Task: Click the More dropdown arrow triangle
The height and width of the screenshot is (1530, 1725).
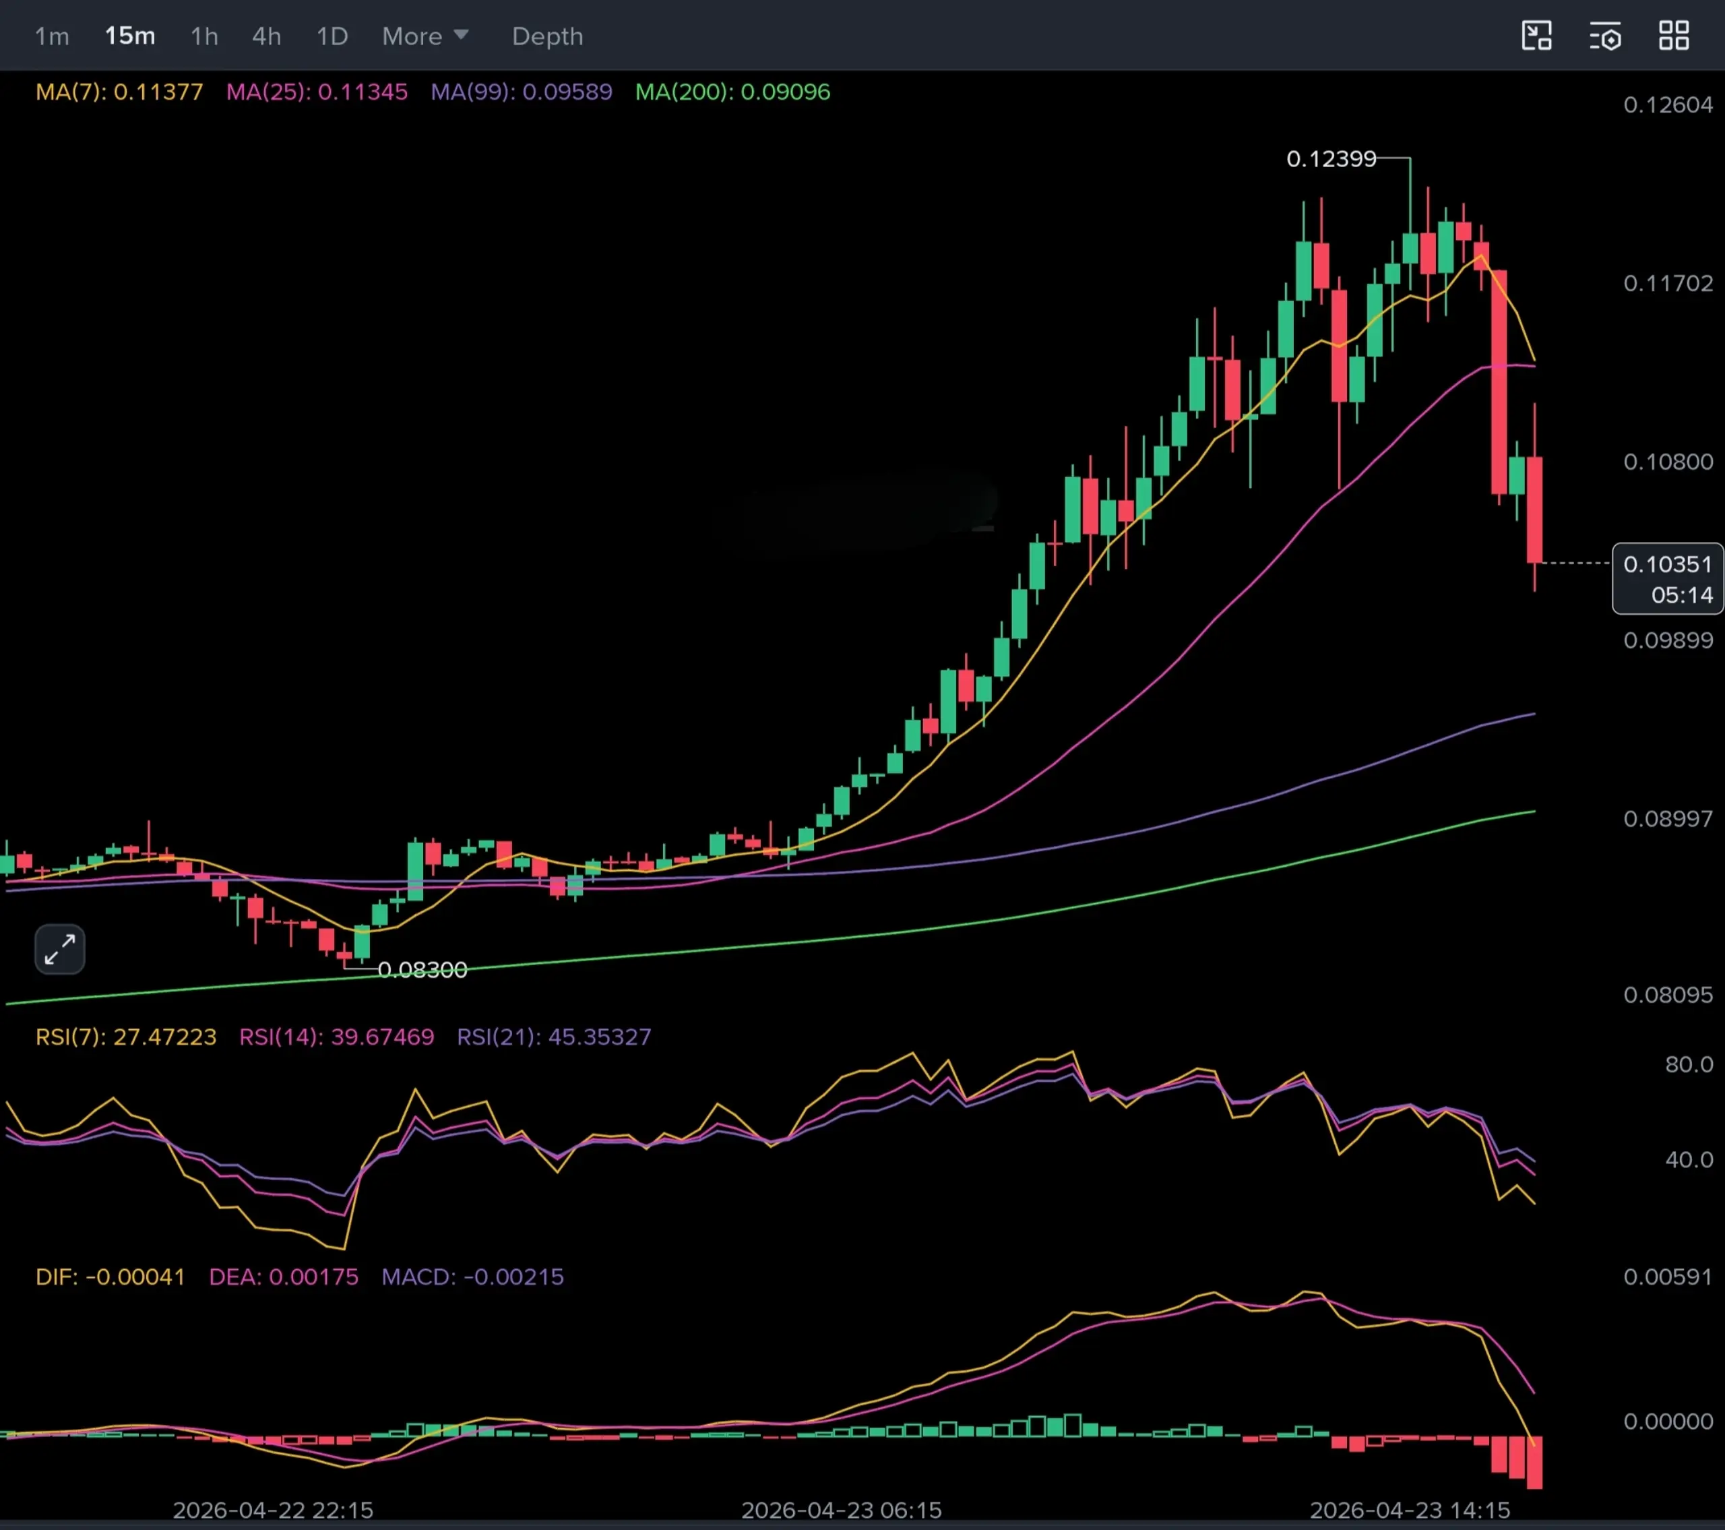Action: pos(461,34)
